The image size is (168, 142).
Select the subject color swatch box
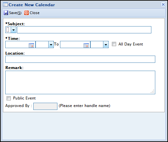[x=8, y=30]
